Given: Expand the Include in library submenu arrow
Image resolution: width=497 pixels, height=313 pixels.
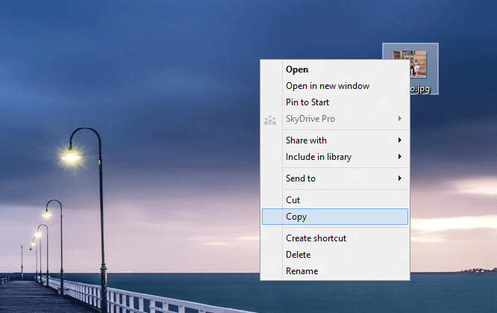Looking at the screenshot, I should [x=400, y=157].
